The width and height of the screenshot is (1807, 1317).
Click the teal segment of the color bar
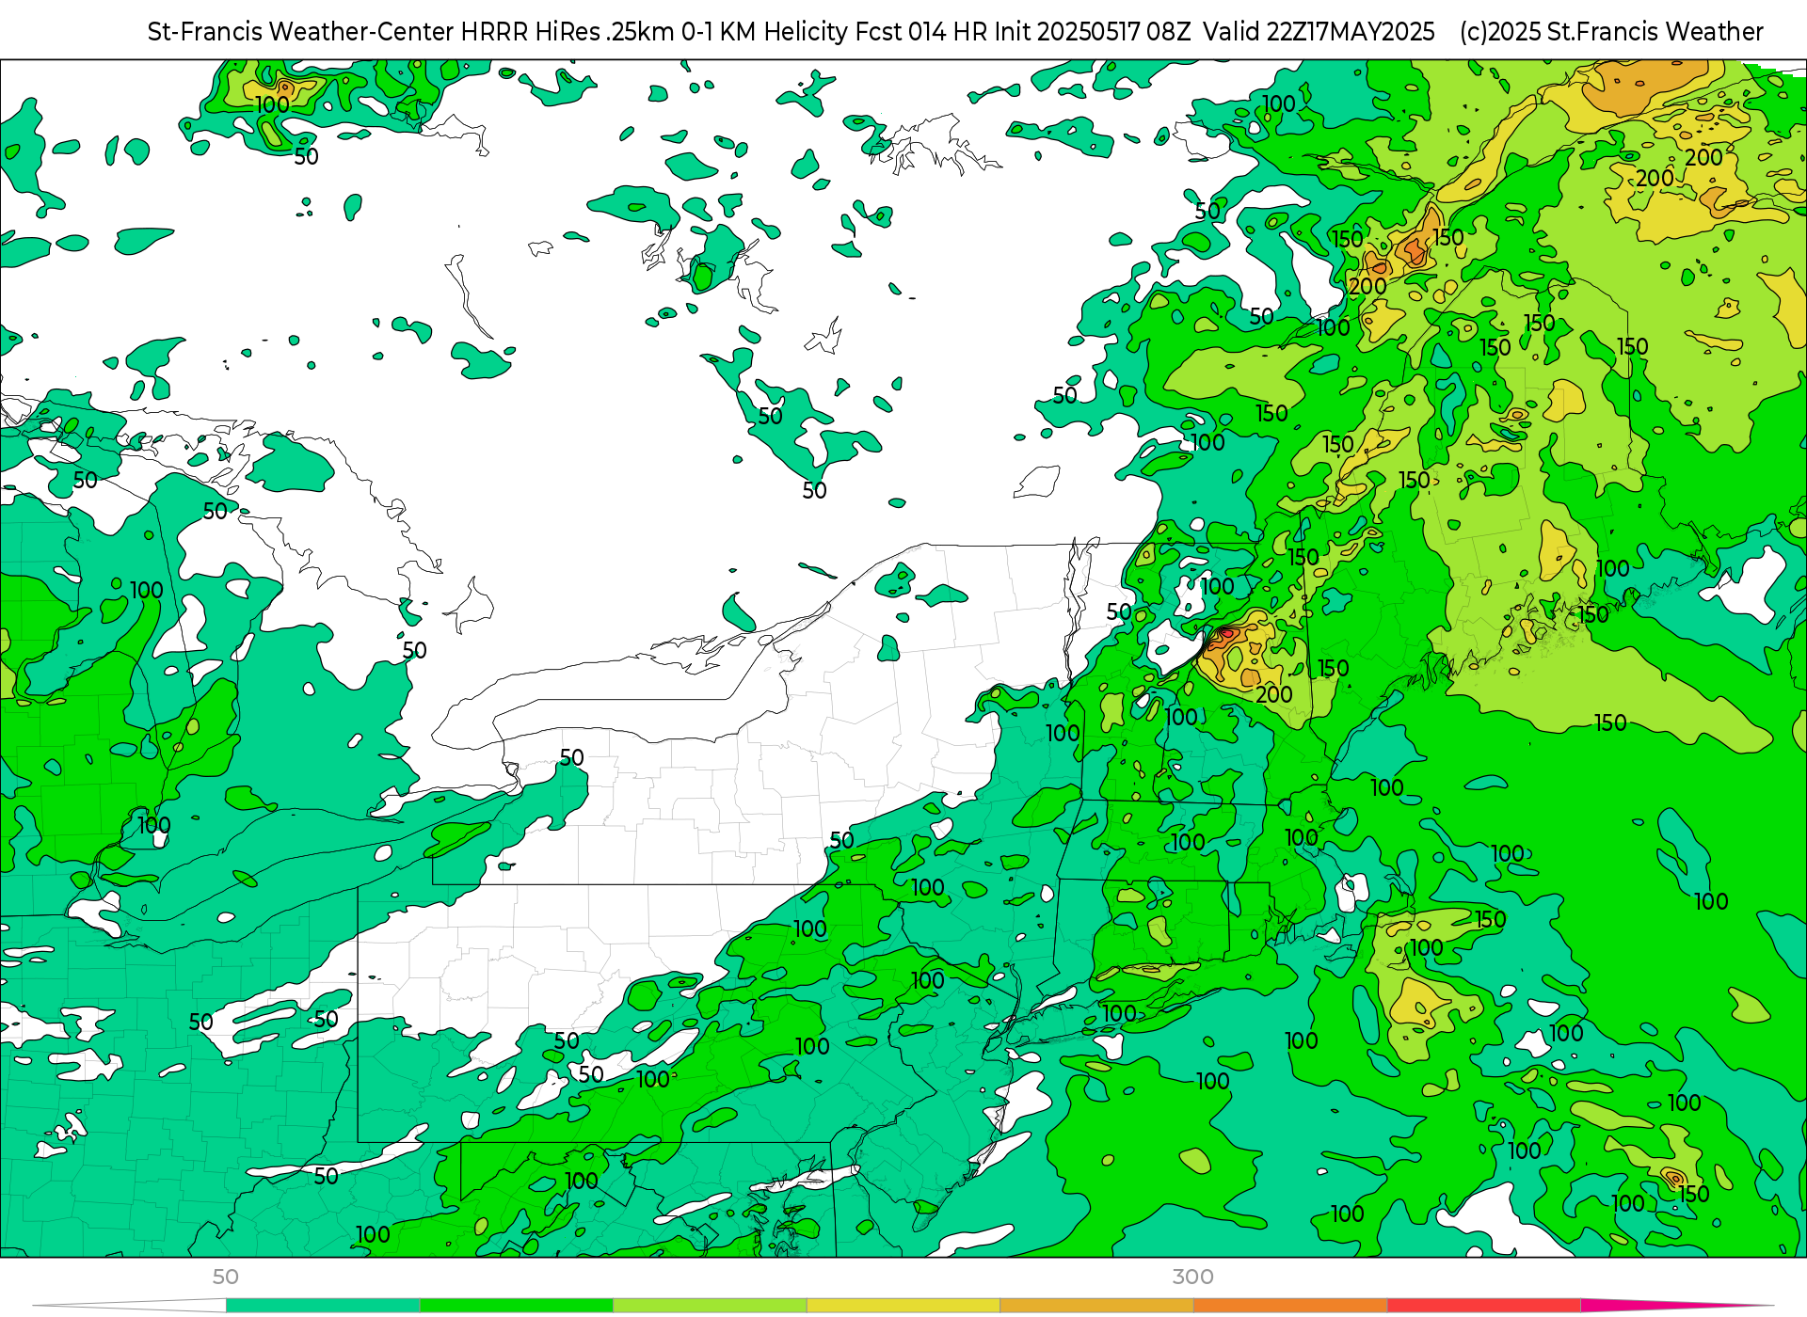(323, 1306)
